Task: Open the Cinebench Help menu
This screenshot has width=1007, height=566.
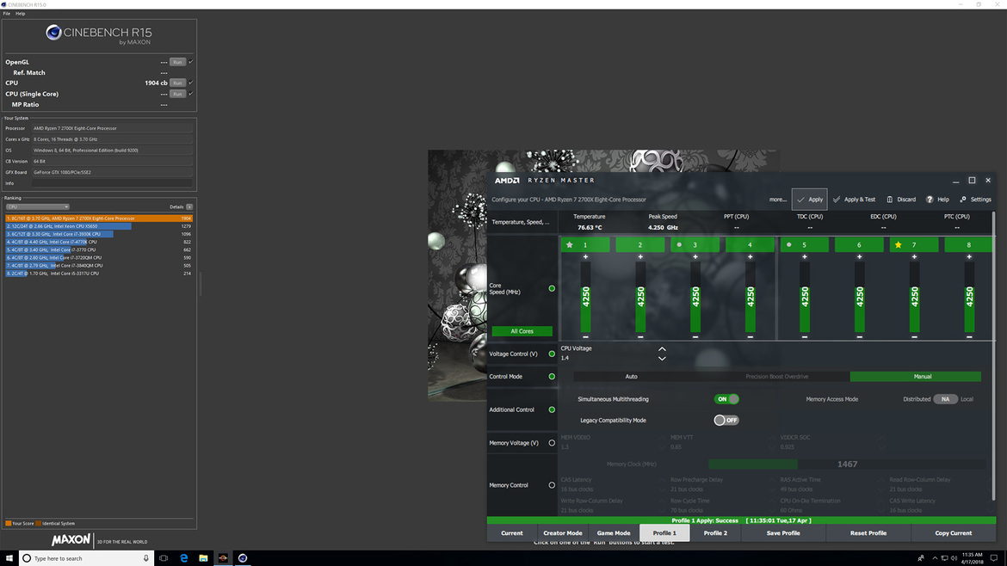Action: click(x=21, y=14)
